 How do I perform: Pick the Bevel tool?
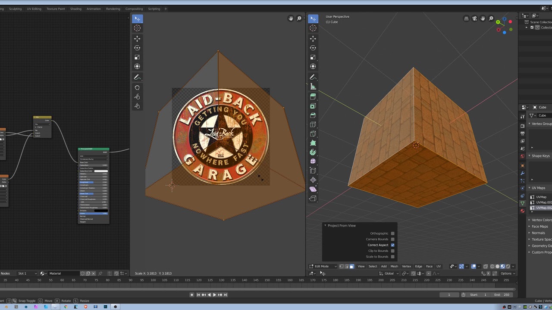[x=313, y=115]
